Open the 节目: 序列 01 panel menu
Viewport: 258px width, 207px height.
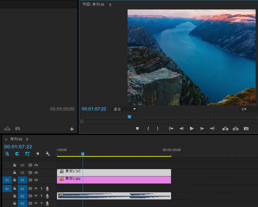[110, 5]
